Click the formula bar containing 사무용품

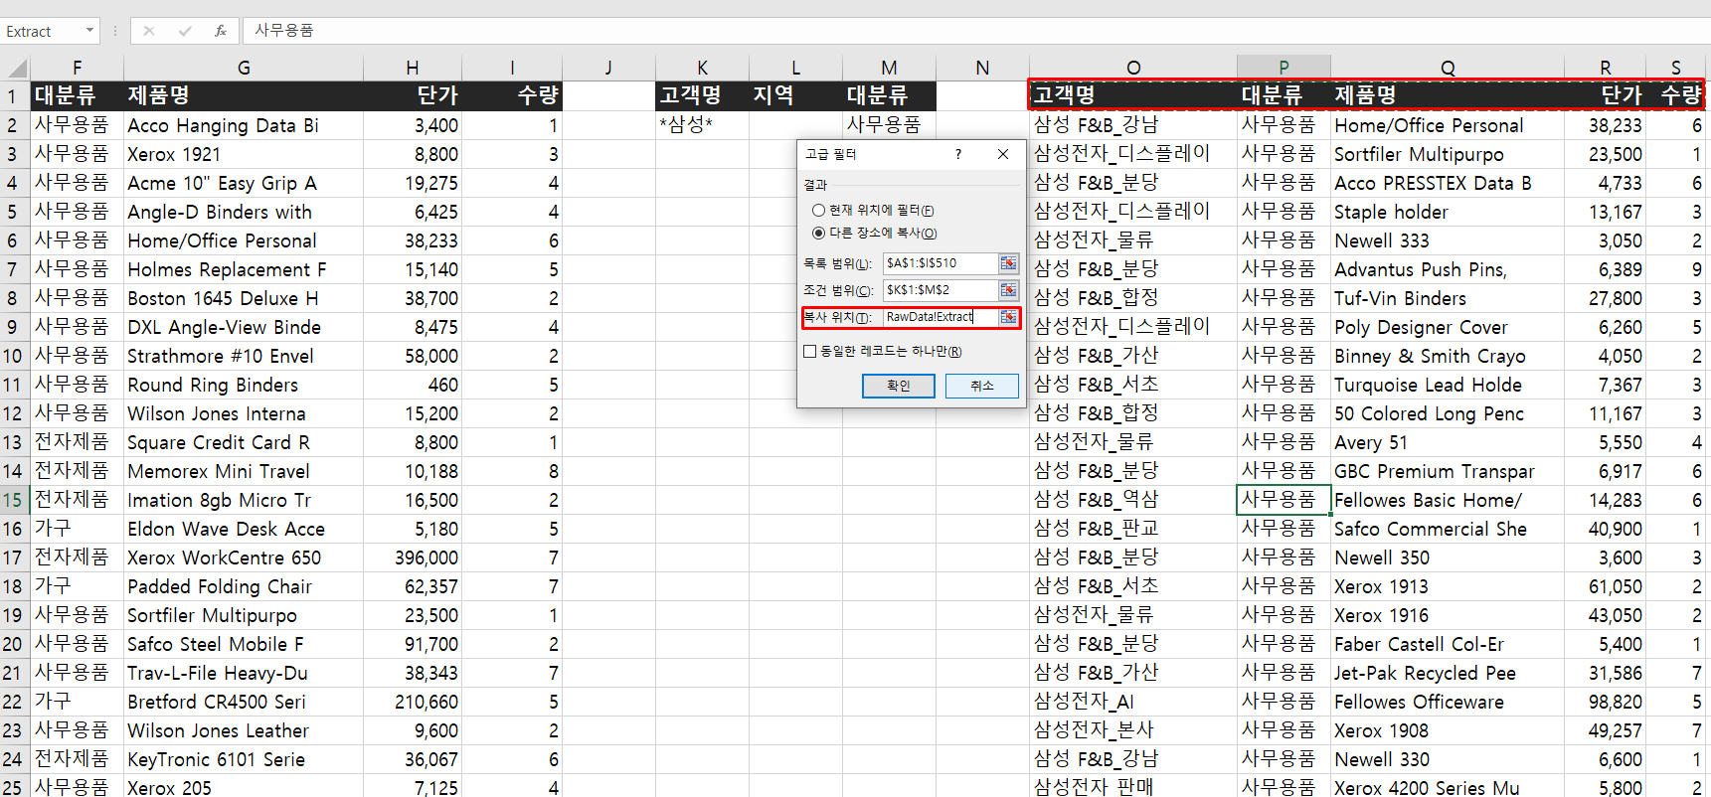(974, 31)
